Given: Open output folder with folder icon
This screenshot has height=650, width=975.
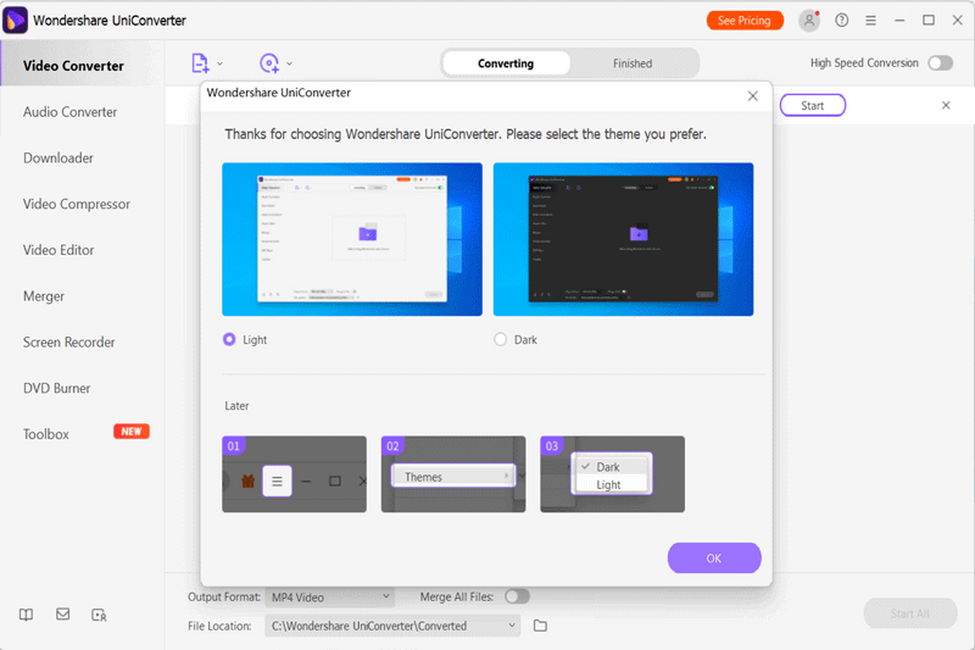Looking at the screenshot, I should (540, 626).
